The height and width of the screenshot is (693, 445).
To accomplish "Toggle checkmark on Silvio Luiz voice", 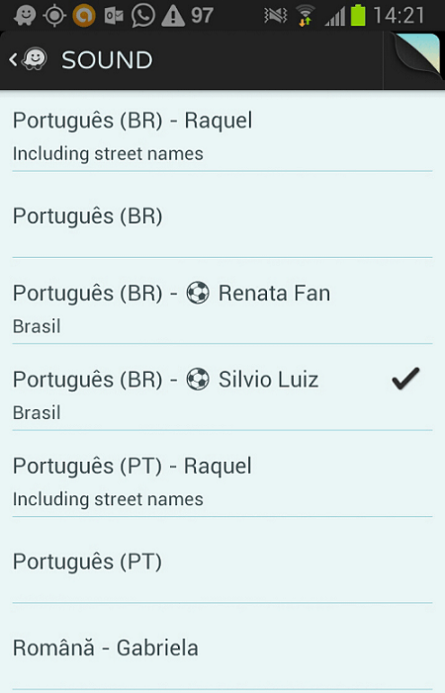I will pos(405,379).
